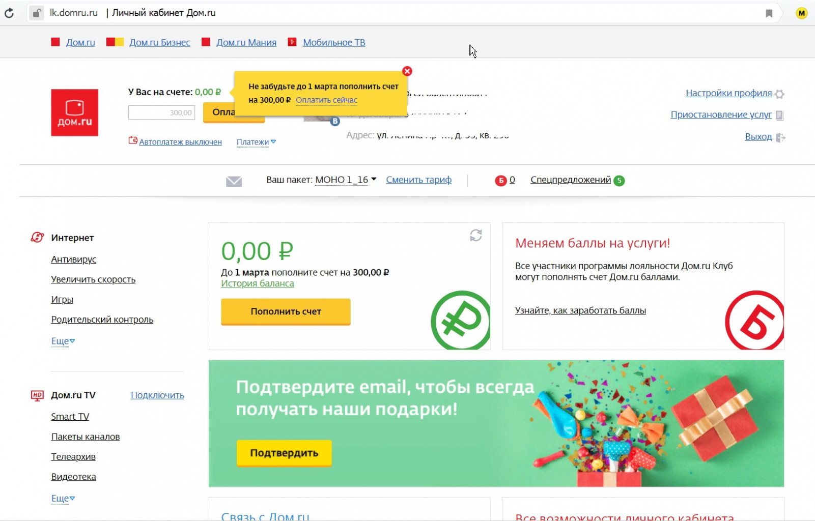Bookmark this page using the bookmark icon

click(769, 13)
